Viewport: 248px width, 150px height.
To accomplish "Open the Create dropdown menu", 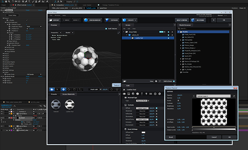I will (129, 20).
